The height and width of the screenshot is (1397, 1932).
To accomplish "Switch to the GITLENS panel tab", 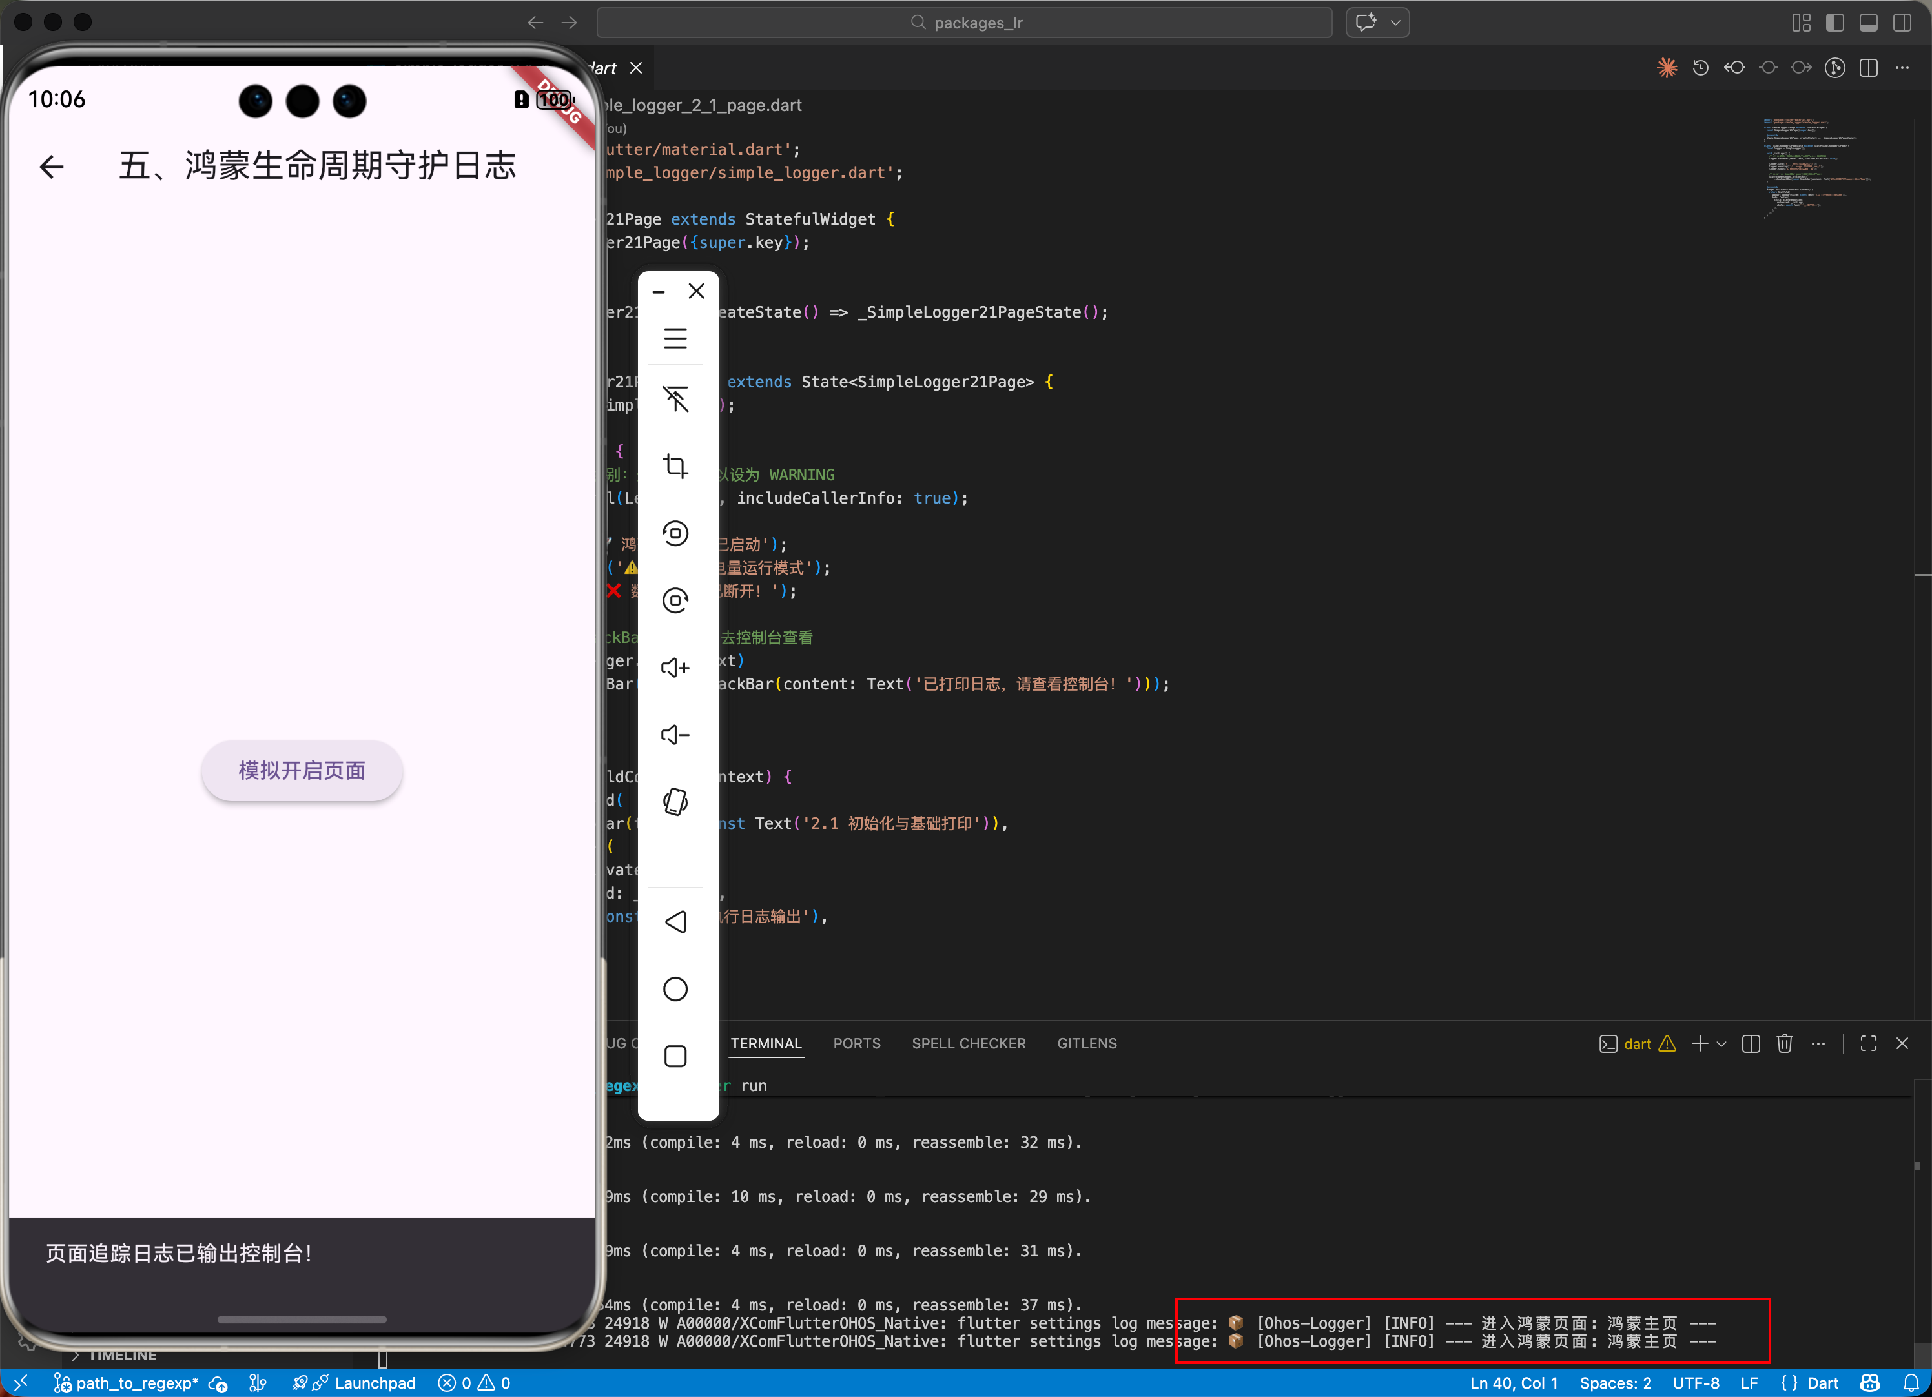I will 1086,1043.
